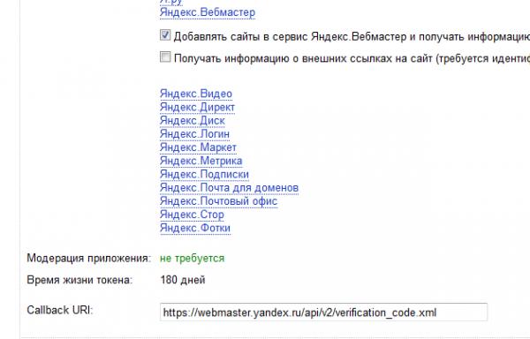The height and width of the screenshot is (339, 530).
Task: Open the Яндекс.Почта для доменов link
Action: tap(229, 188)
